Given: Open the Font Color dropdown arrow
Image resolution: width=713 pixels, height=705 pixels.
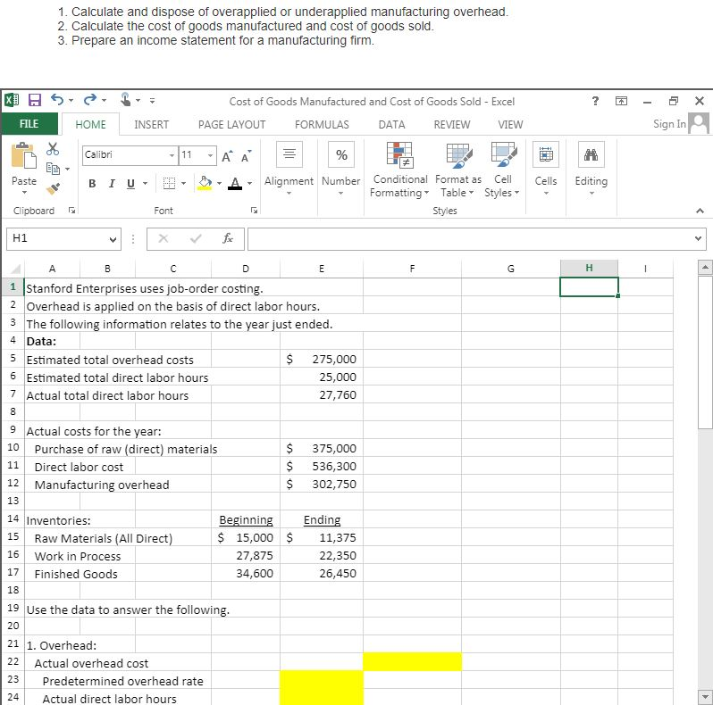Looking at the screenshot, I should [x=249, y=184].
